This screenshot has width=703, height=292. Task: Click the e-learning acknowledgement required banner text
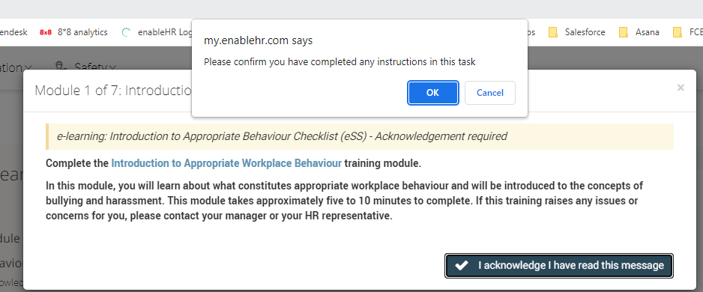[x=282, y=136]
